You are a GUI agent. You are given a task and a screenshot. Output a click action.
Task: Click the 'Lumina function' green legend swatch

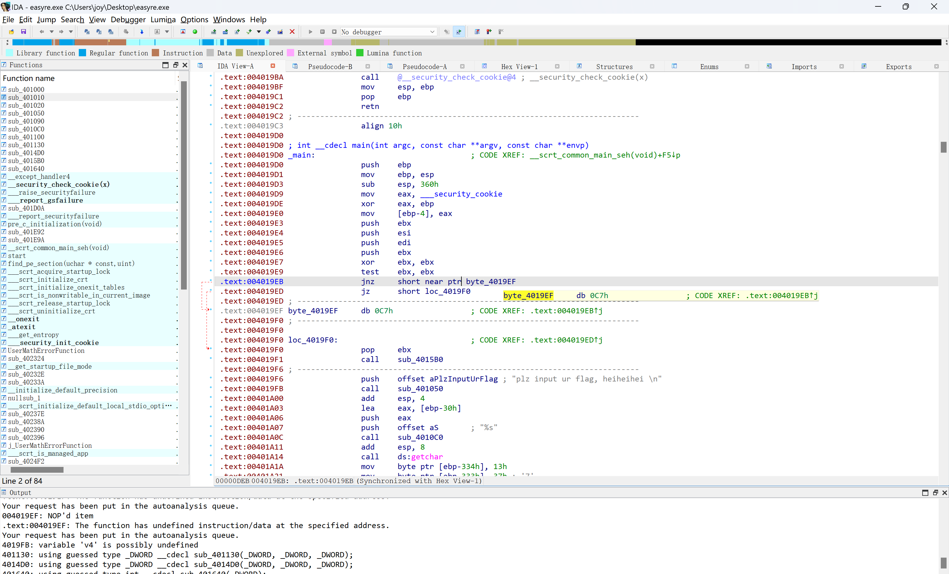pyautogui.click(x=360, y=53)
